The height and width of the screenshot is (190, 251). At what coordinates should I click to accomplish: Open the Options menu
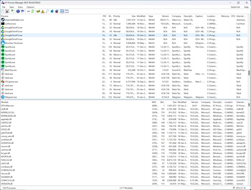click(x=30, y=7)
